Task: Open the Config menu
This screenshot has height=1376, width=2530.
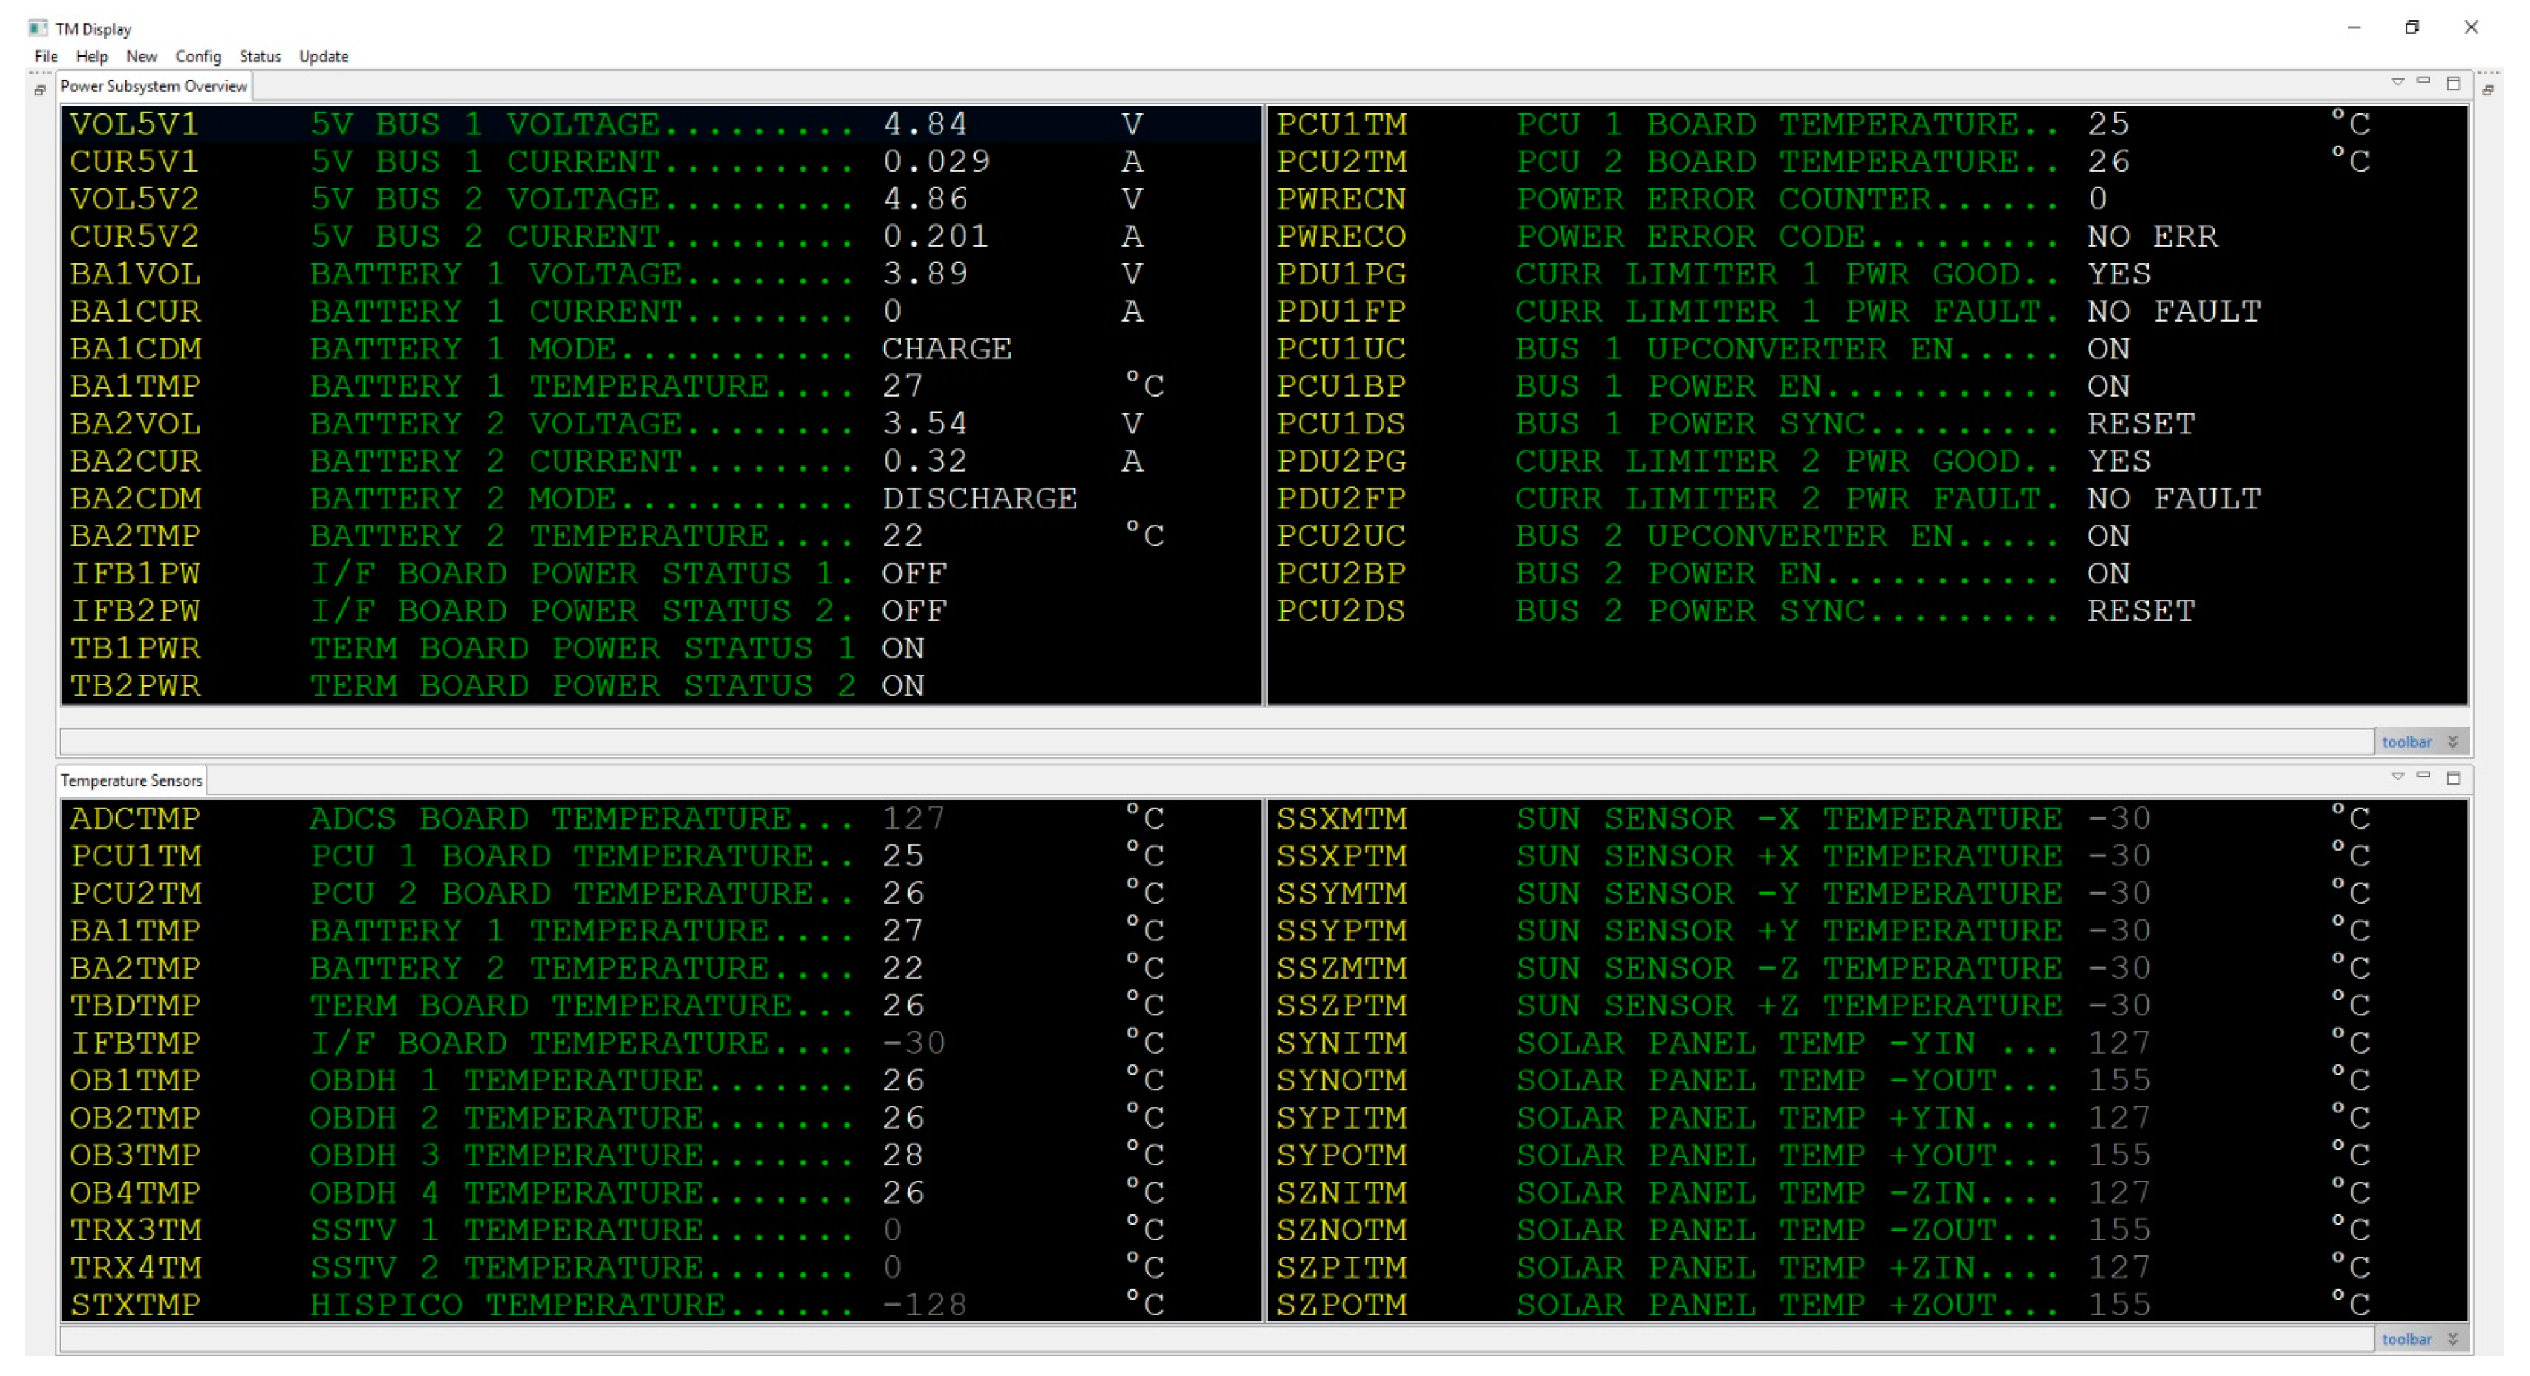Action: [198, 56]
